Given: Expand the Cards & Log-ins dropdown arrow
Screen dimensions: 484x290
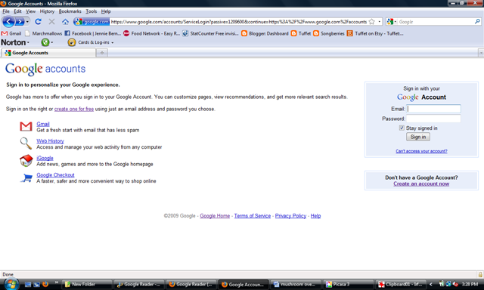Looking at the screenshot, I should click(113, 42).
